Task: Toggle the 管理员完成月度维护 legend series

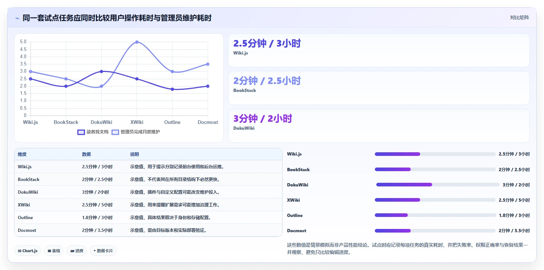Action: click(x=136, y=132)
